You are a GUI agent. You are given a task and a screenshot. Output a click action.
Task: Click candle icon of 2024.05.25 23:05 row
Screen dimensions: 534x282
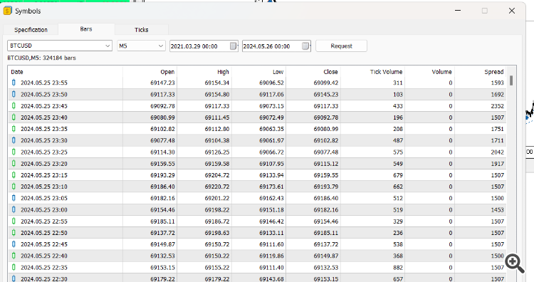coord(14,198)
